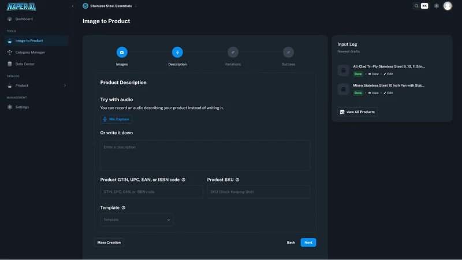Click Done badge on All-Clad draft

click(x=358, y=74)
